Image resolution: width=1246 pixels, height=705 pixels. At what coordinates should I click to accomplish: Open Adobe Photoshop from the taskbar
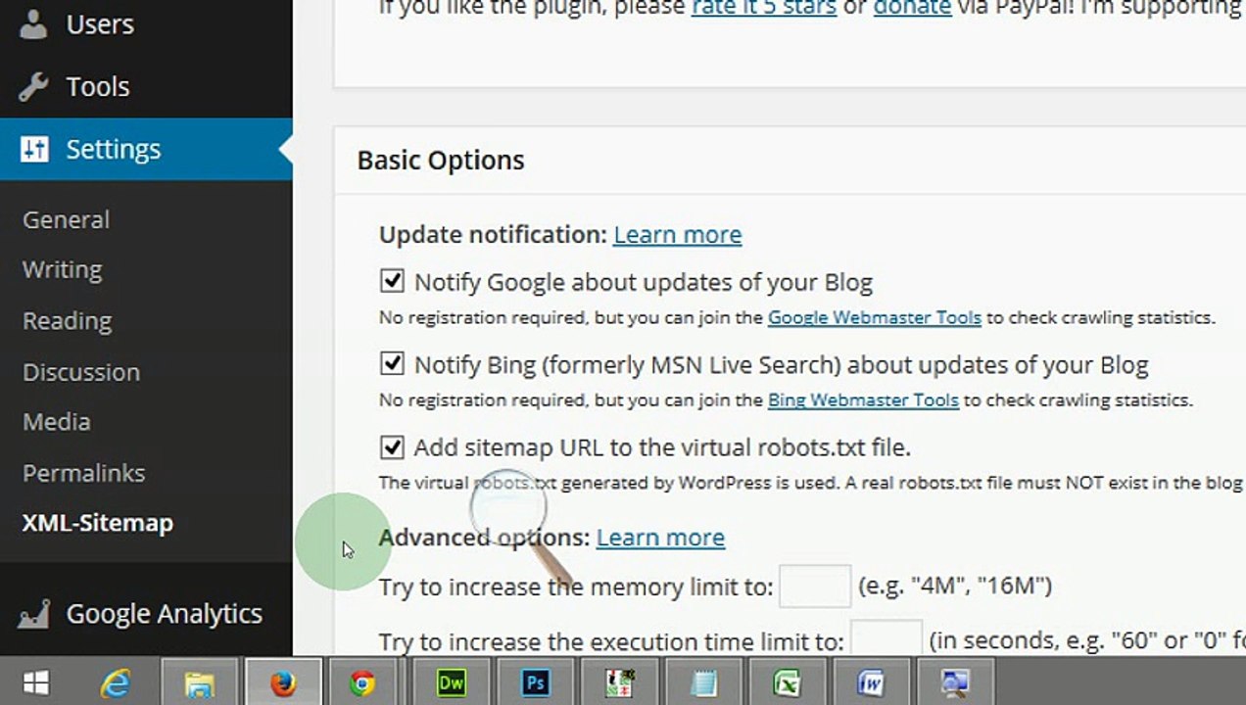point(535,682)
